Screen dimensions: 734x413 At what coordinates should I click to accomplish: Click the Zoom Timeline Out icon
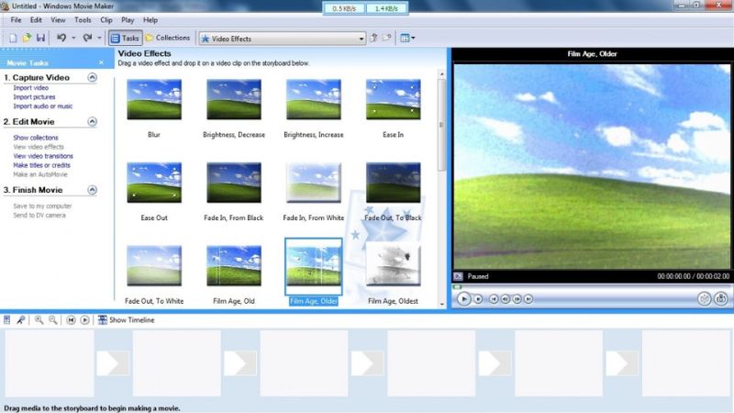(x=53, y=319)
